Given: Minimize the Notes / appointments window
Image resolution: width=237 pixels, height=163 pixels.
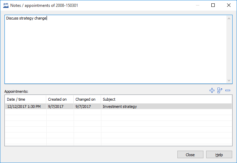Looking at the screenshot, I should click(x=197, y=5).
